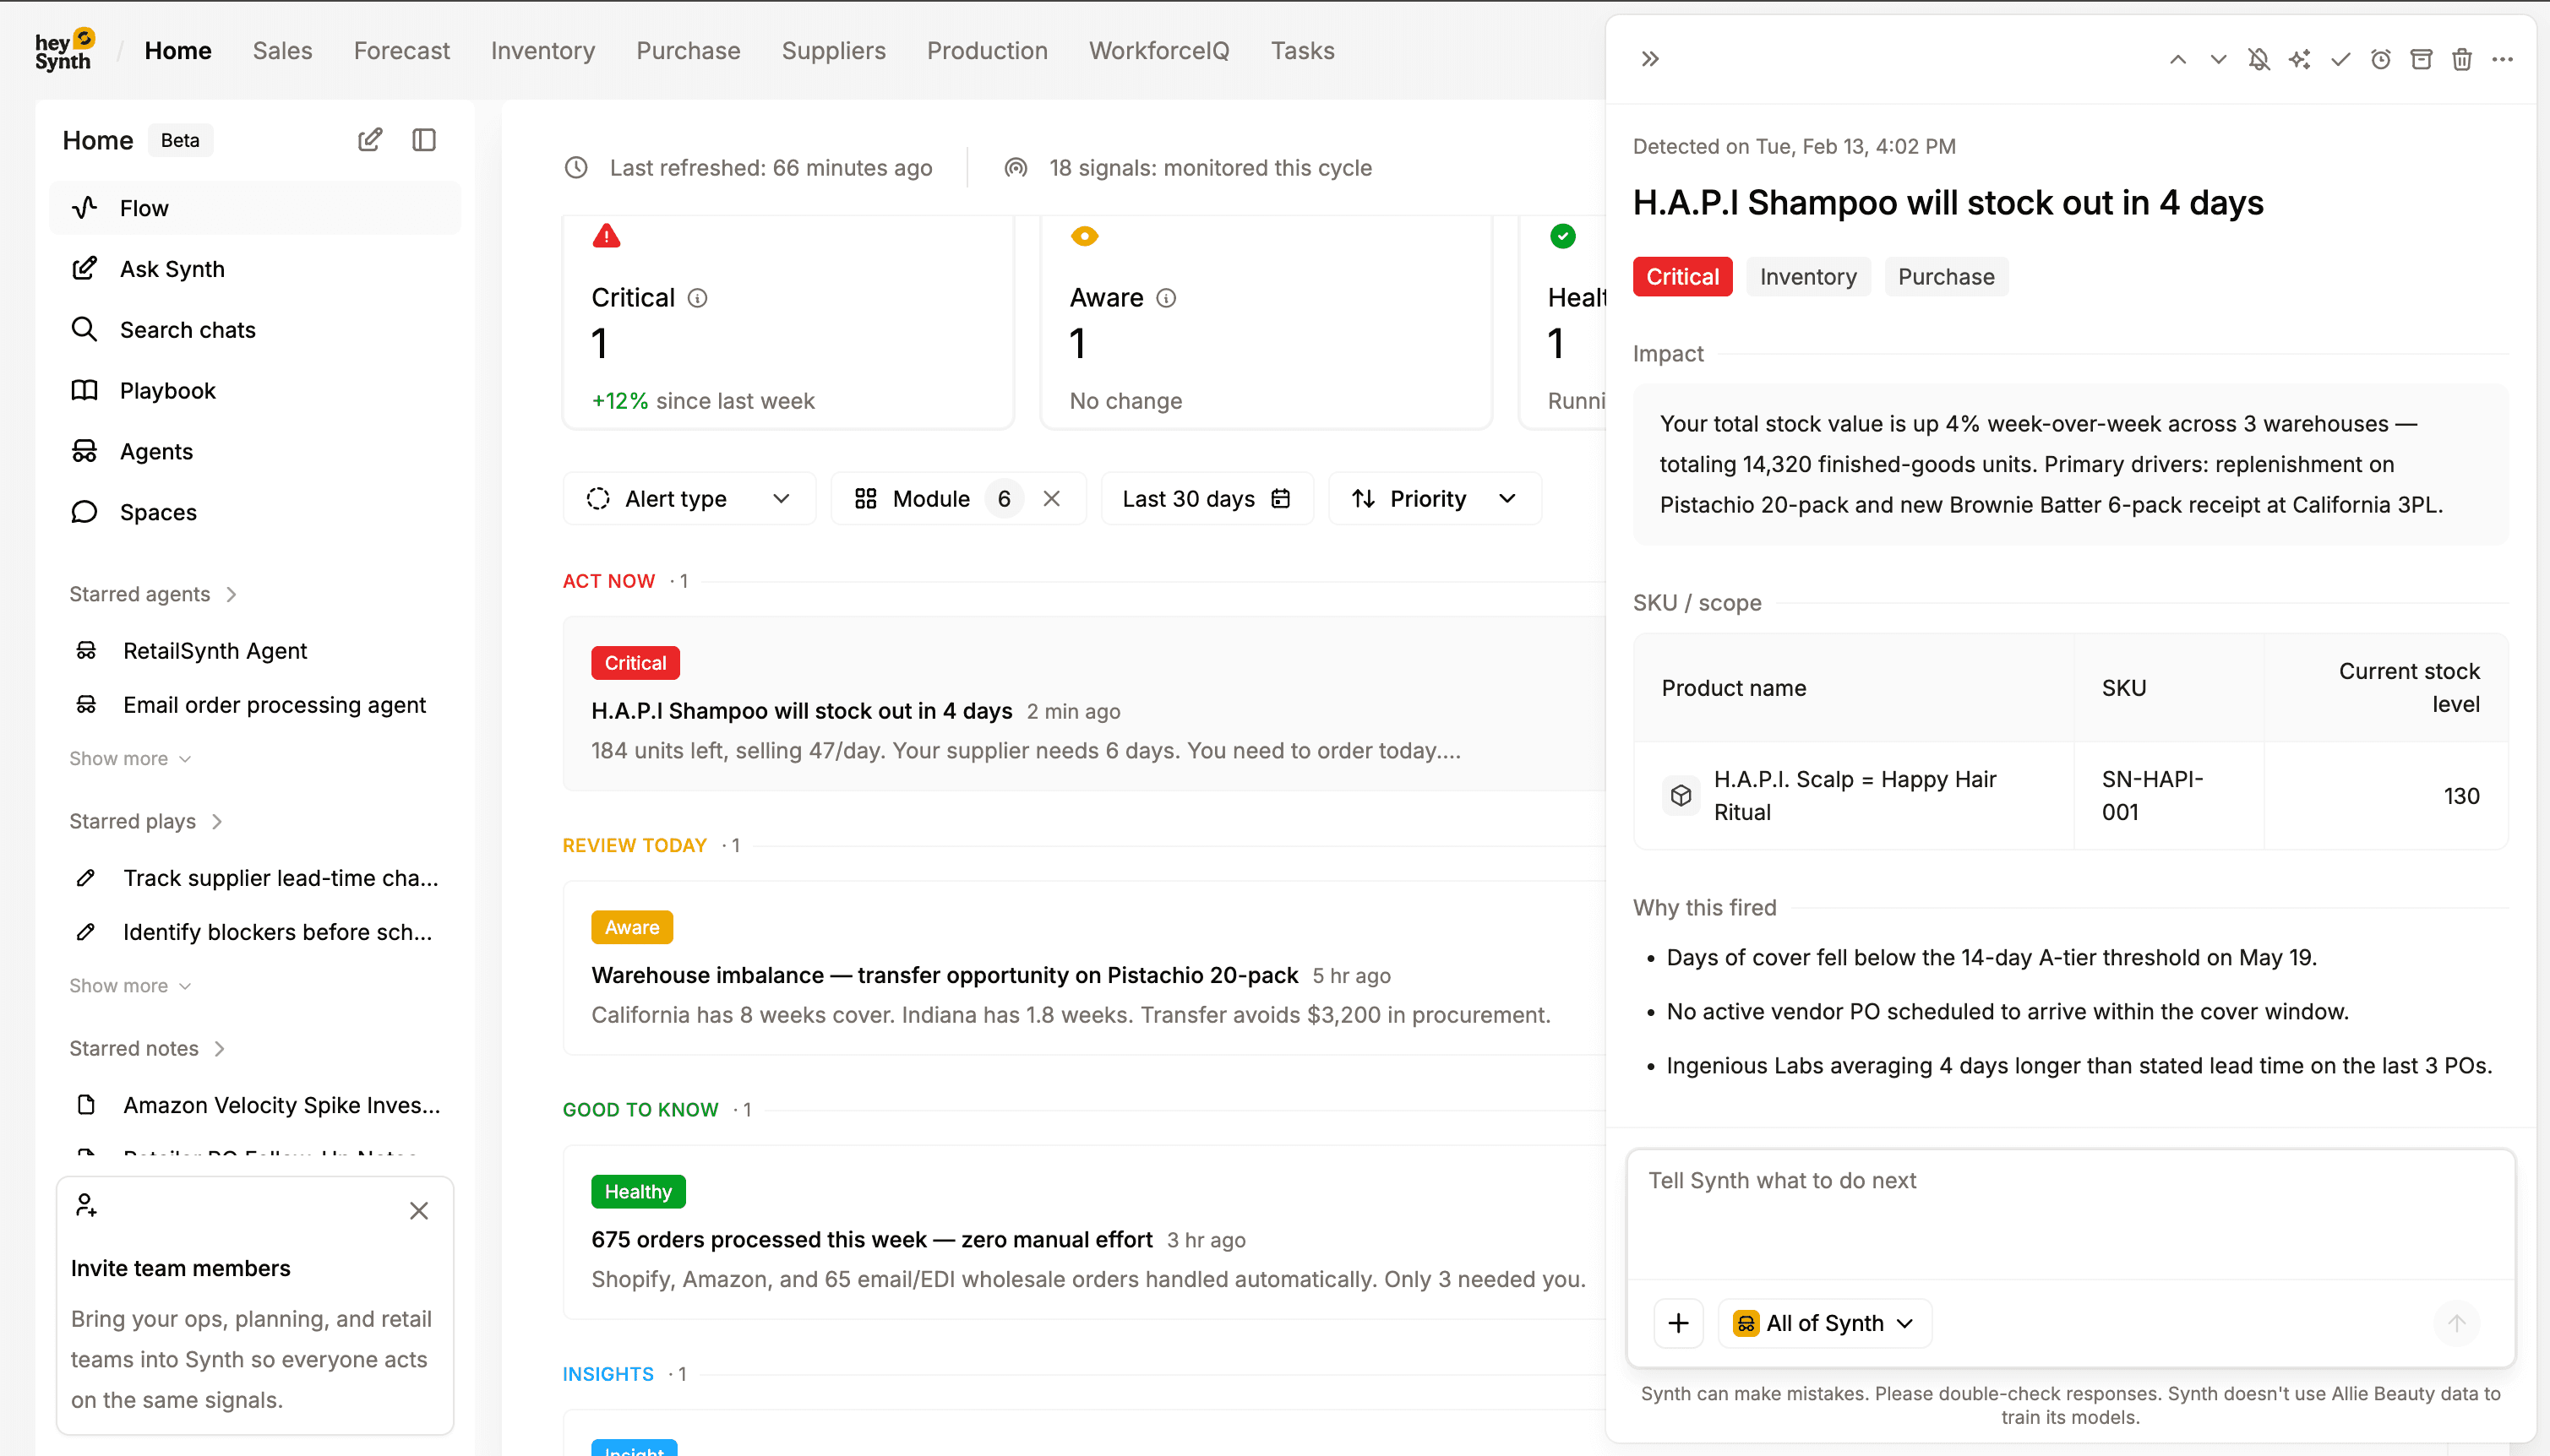Open the Tasks tab

coord(1303,51)
